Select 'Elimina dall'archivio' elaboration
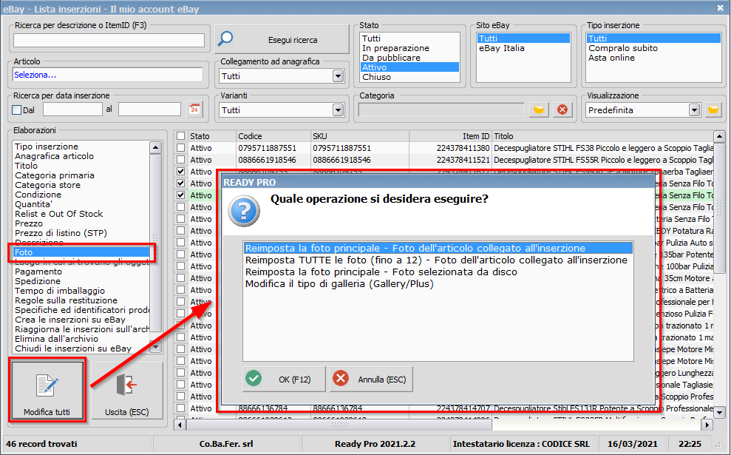The image size is (731, 455). tap(81, 339)
